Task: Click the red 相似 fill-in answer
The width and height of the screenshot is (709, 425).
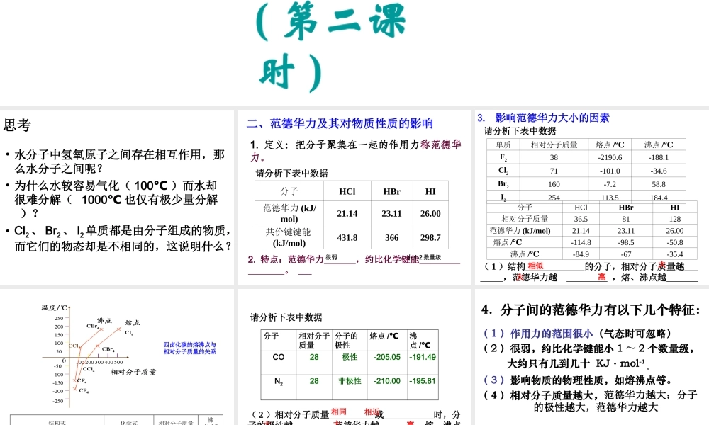Action: coord(535,265)
